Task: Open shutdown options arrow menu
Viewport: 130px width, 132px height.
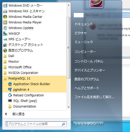Action: pos(101,124)
